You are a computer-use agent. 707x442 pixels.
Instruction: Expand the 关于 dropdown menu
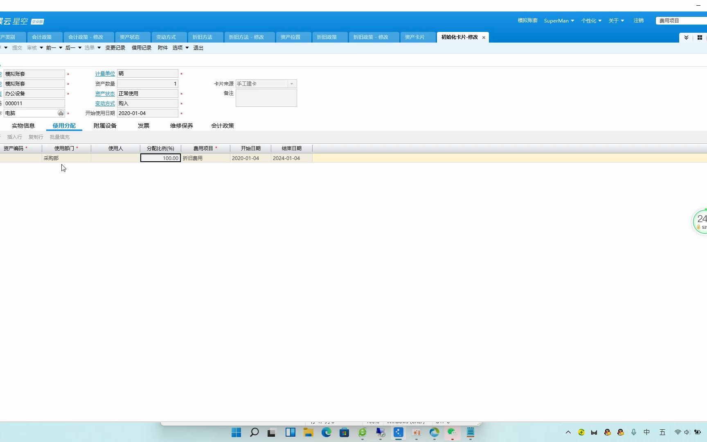click(616, 20)
